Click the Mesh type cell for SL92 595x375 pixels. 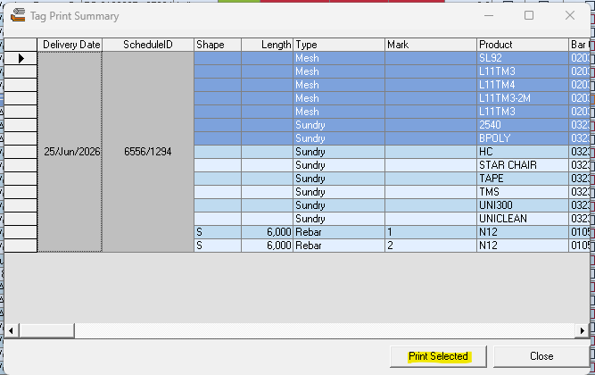click(x=339, y=58)
